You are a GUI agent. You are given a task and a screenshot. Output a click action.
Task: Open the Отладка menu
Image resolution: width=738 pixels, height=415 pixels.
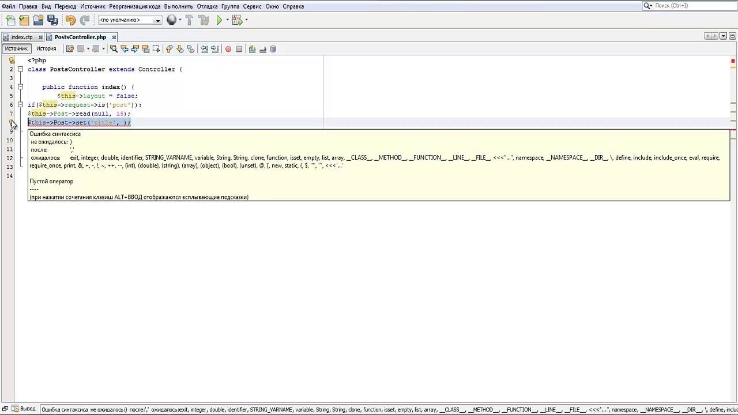pyautogui.click(x=207, y=6)
